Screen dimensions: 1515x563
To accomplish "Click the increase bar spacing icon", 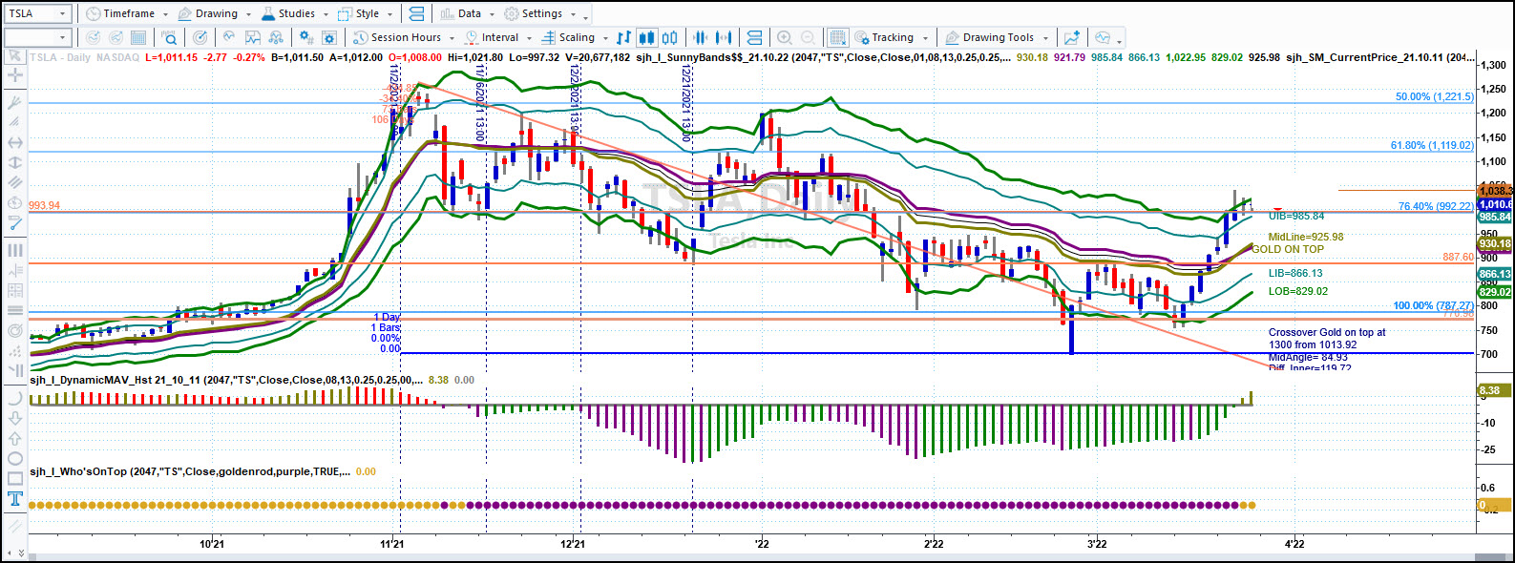I will click(x=724, y=37).
